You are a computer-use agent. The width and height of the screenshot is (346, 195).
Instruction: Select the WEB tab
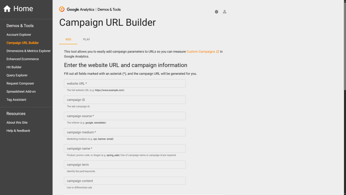pos(68,40)
